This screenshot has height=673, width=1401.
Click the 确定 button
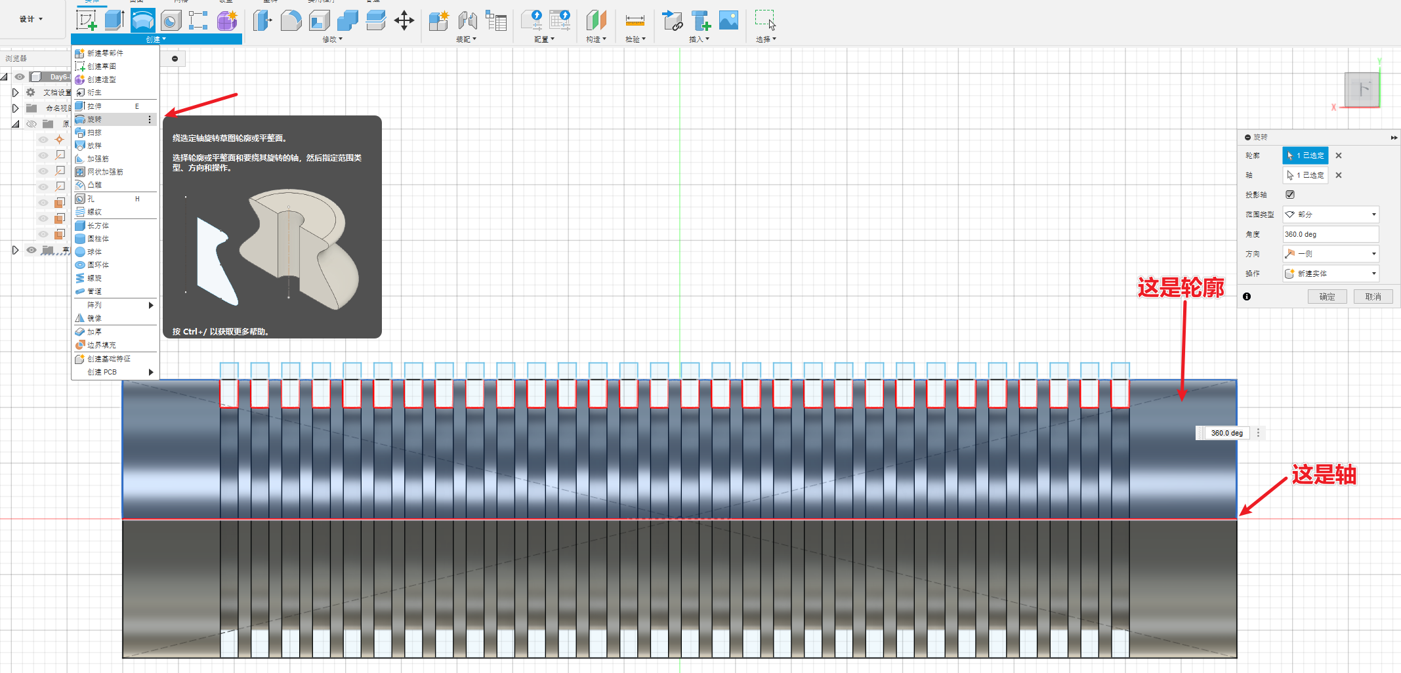[x=1327, y=296]
